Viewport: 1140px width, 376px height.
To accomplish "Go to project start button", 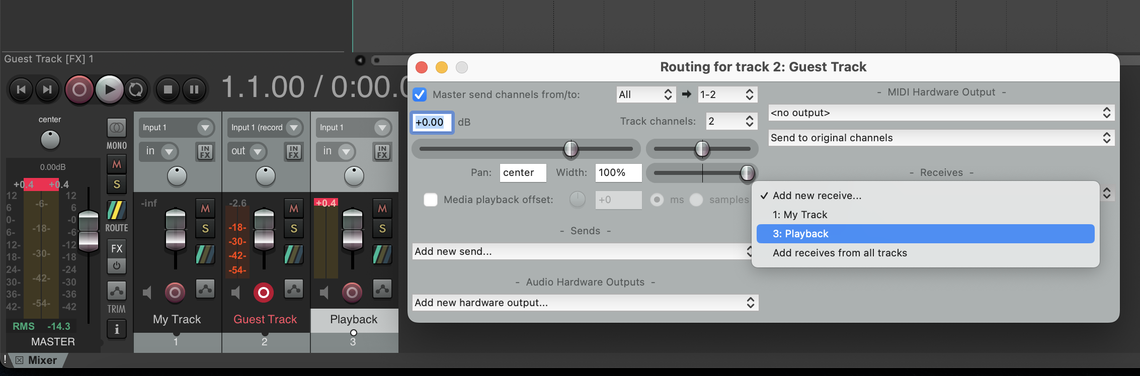I will click(x=21, y=89).
